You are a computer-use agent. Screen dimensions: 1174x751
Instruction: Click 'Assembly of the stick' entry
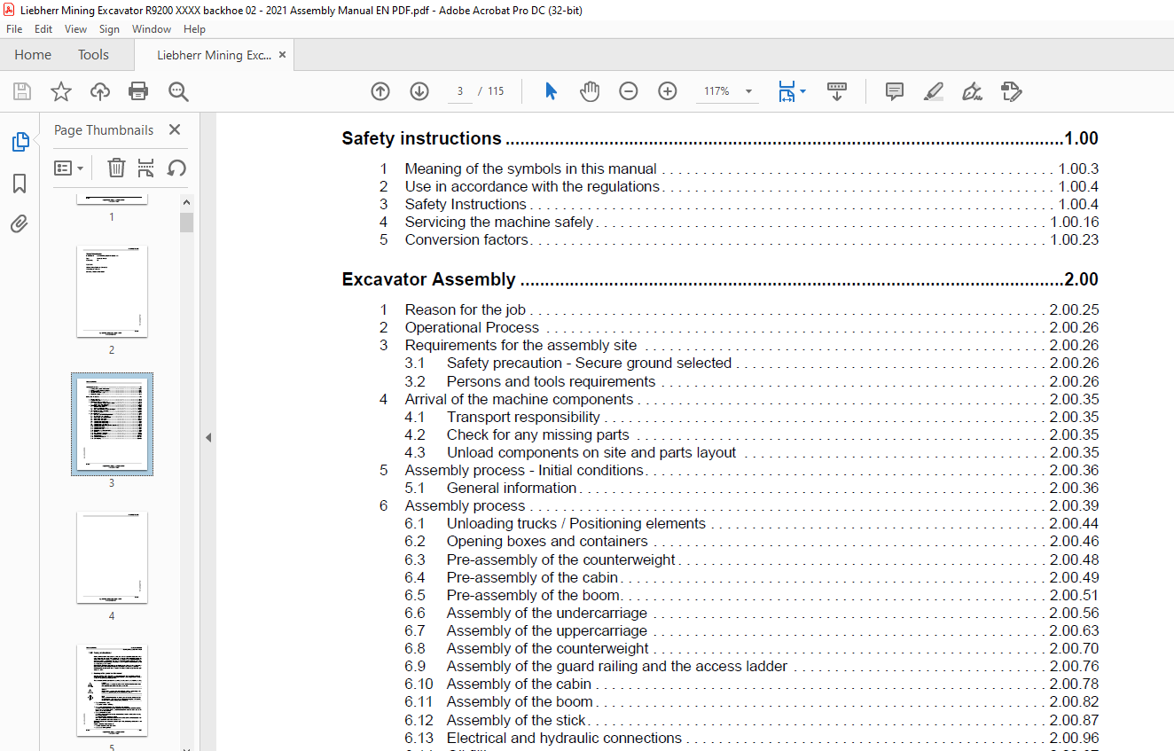516,720
